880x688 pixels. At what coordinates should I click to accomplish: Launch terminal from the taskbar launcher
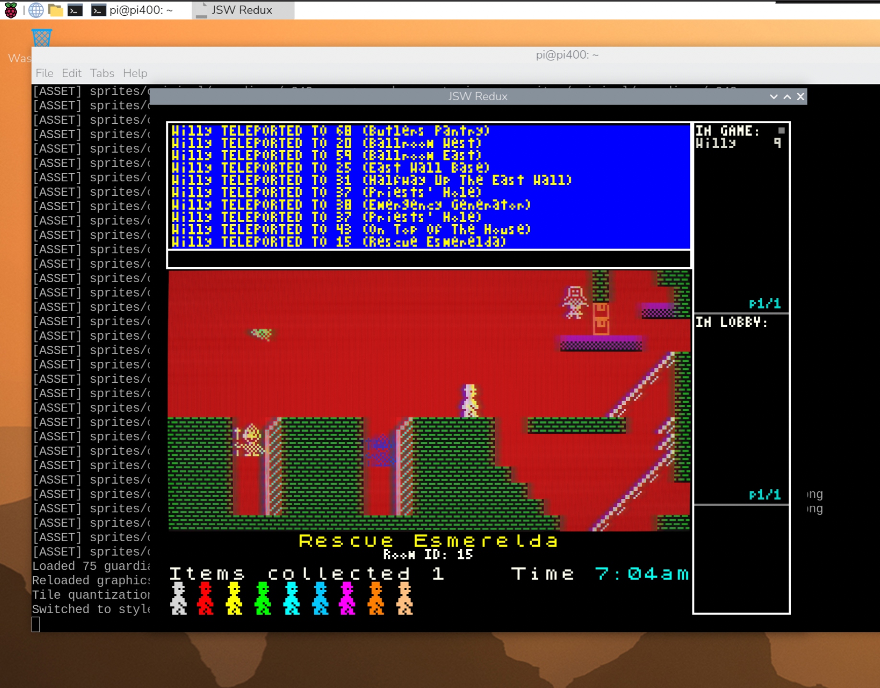[75, 10]
